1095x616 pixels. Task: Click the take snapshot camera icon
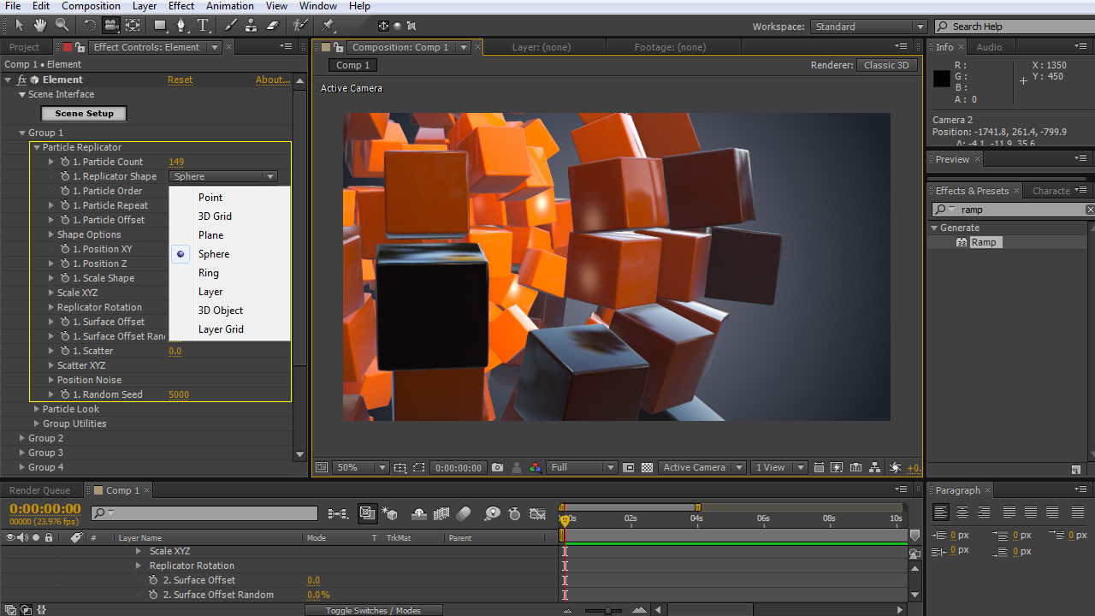tap(497, 468)
